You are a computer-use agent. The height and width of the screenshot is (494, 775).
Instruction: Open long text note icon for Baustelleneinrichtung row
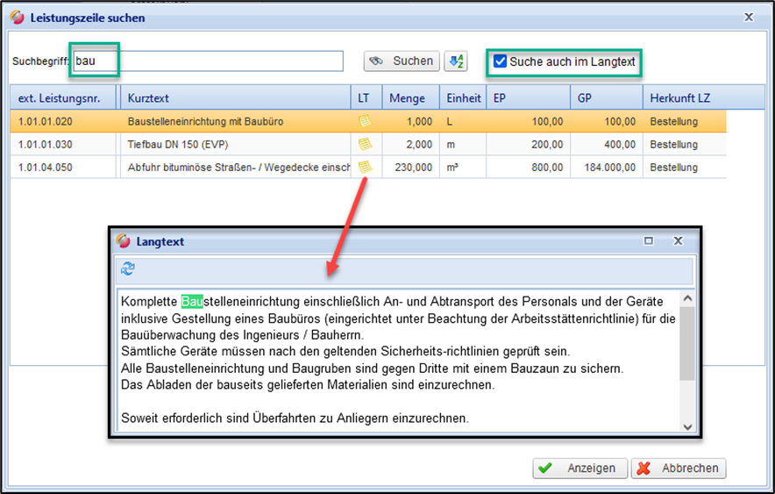(364, 121)
